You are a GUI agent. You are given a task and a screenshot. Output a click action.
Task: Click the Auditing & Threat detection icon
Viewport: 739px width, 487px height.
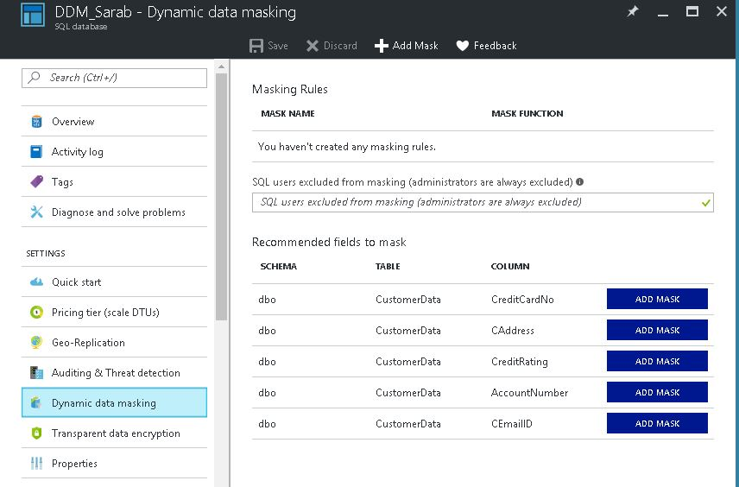tap(36, 372)
